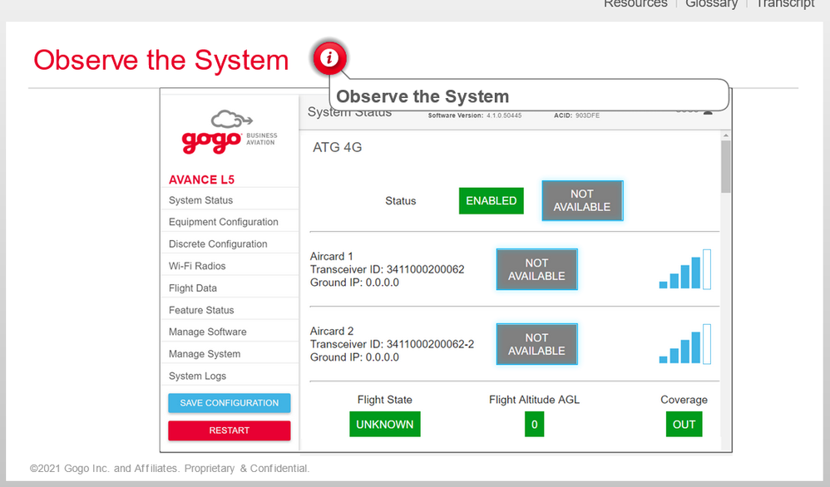Click the vertical scrollbar thumb
This screenshot has width=830, height=487.
[725, 166]
